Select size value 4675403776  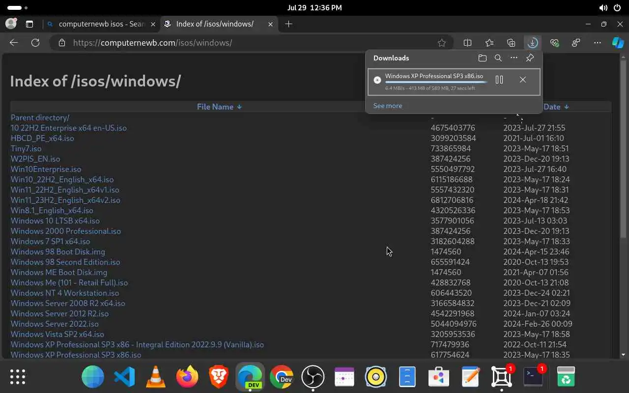point(453,128)
